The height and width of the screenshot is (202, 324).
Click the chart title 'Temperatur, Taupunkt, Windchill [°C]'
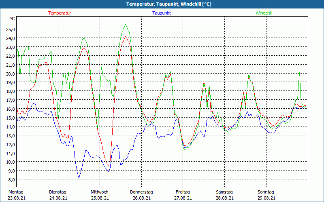[169, 4]
